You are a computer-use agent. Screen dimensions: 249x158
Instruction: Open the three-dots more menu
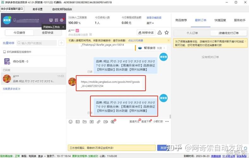(167, 121)
